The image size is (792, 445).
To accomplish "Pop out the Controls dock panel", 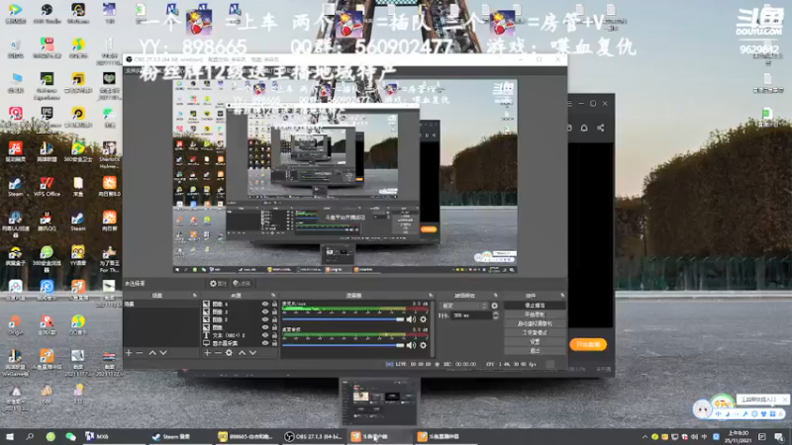I will coord(562,295).
